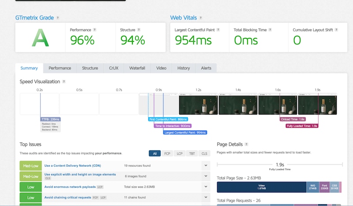The width and height of the screenshot is (353, 206).
Task: Open Avoid chaining critical requests link
Action: 67,198
